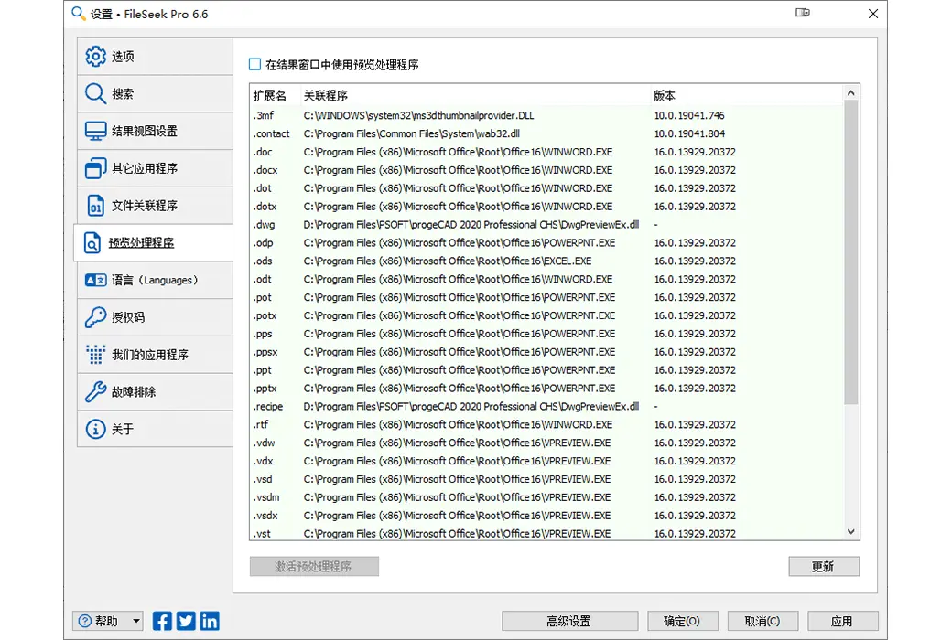The image size is (952, 640).
Task: Click the 搜索 magnifier icon
Action: coord(95,93)
